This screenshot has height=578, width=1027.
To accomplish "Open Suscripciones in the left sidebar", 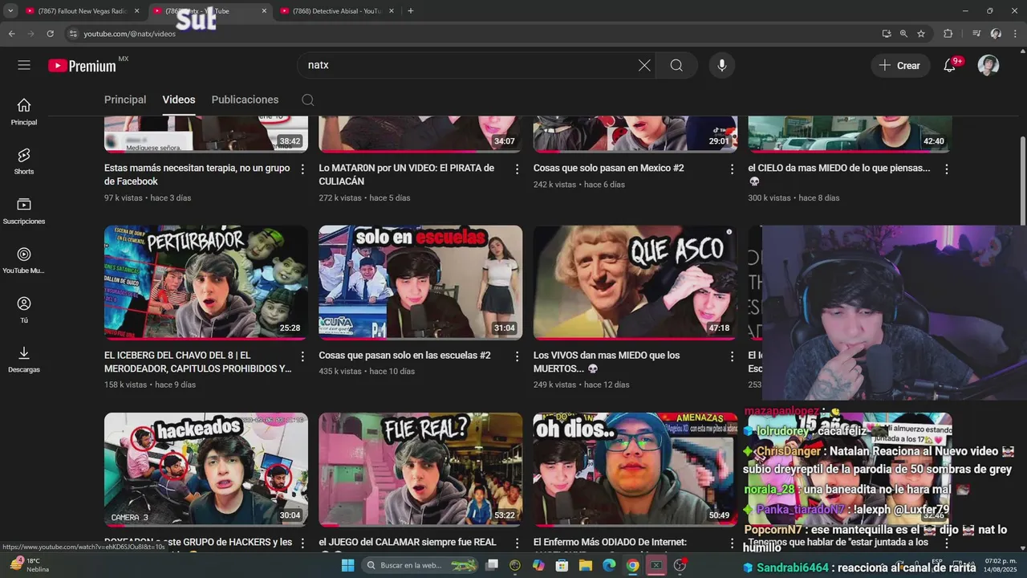I will [x=24, y=210].
